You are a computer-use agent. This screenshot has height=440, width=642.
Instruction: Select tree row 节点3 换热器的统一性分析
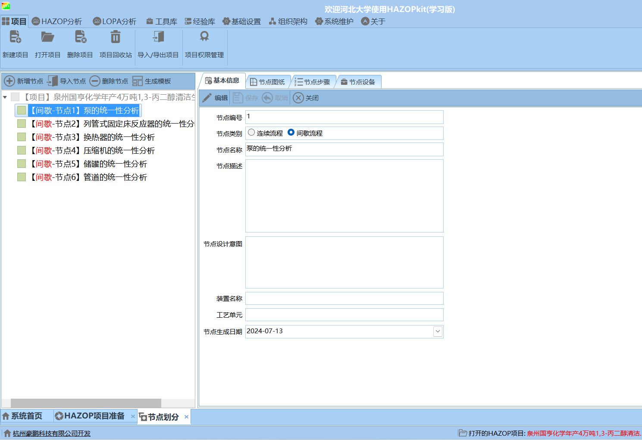coord(92,137)
